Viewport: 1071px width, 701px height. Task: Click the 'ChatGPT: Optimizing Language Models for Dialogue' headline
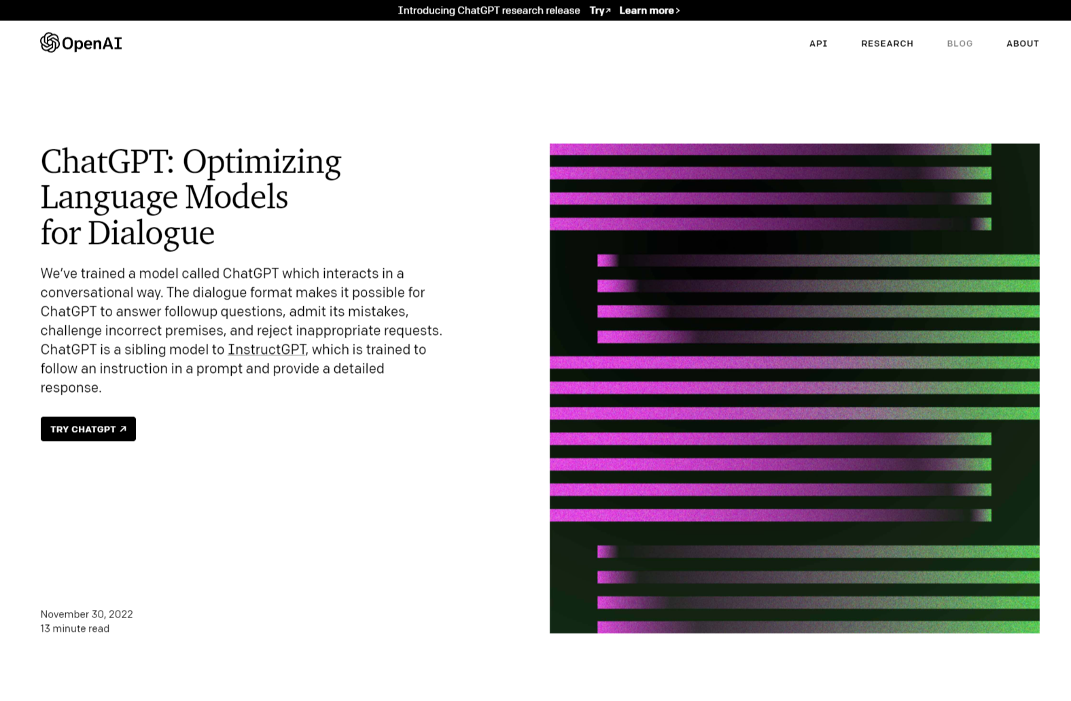pos(191,197)
